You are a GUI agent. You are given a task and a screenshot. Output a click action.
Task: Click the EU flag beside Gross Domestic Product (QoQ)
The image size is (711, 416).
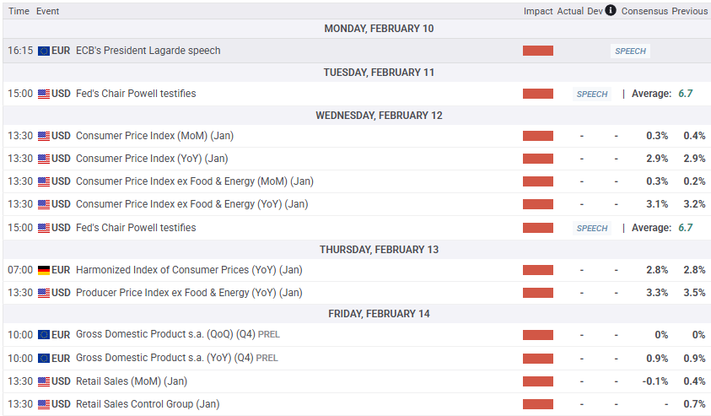coord(44,335)
